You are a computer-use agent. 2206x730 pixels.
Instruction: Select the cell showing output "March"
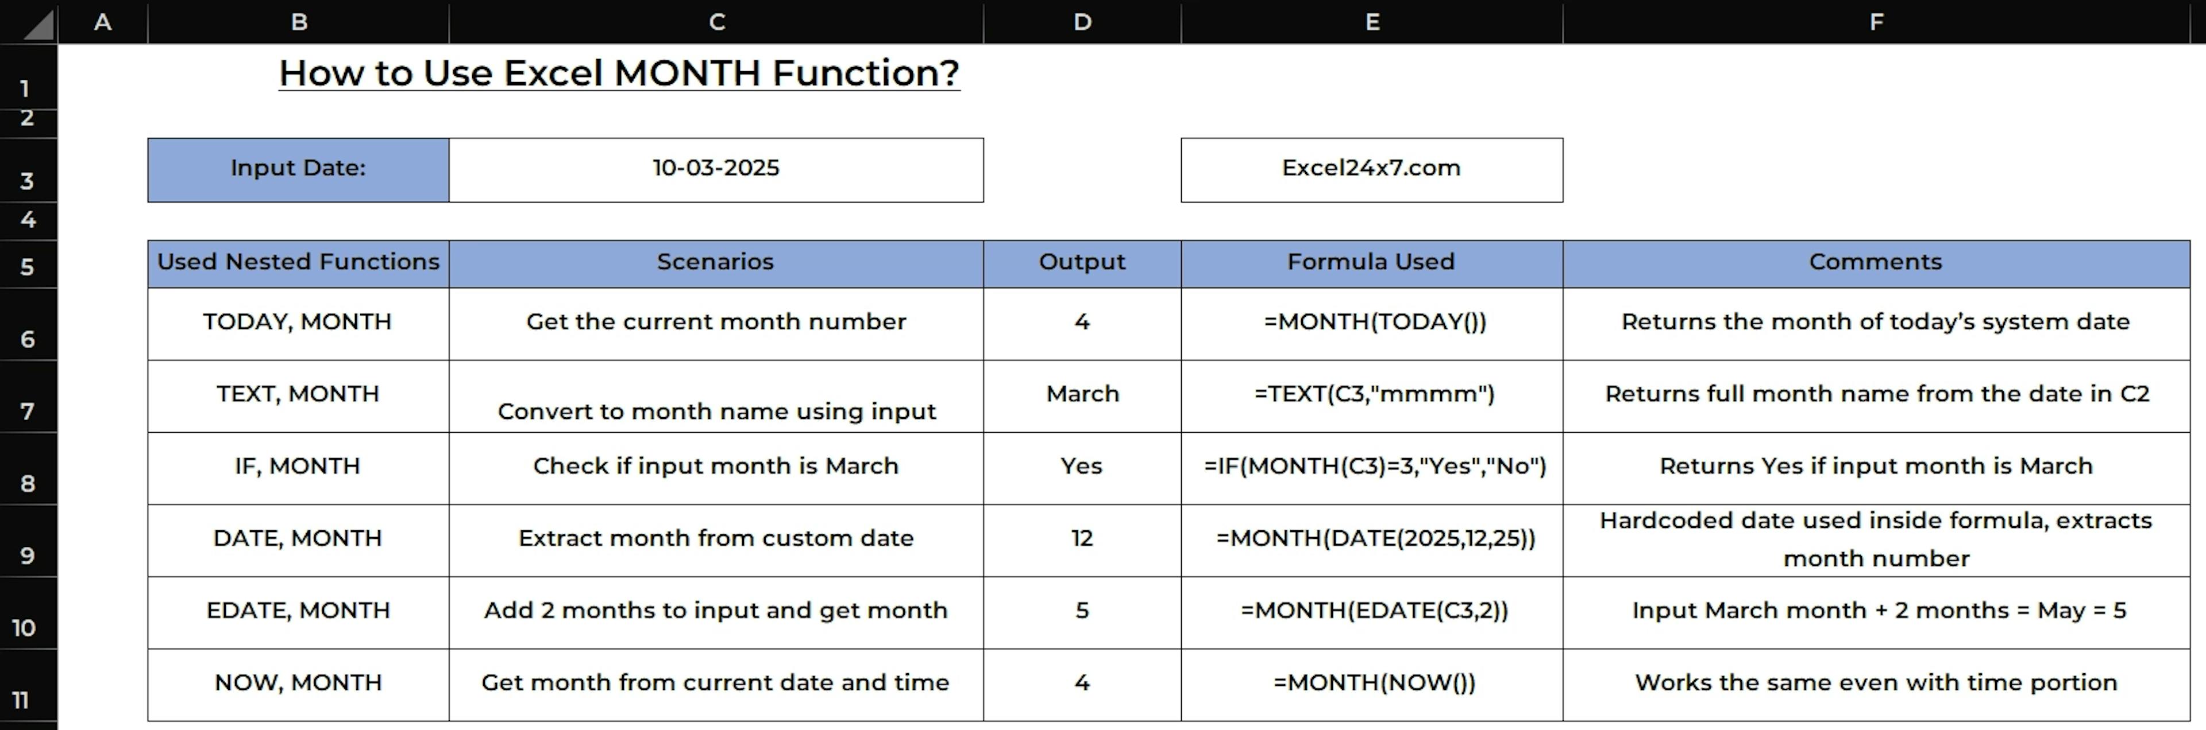[1082, 394]
